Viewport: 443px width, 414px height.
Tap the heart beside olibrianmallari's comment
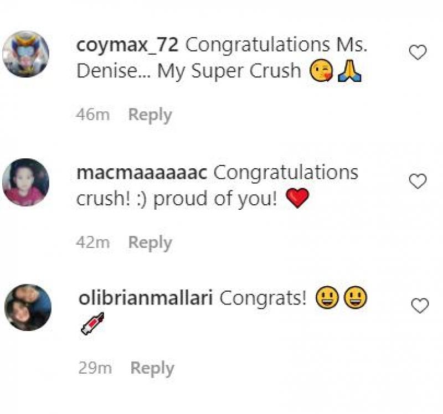(x=420, y=306)
